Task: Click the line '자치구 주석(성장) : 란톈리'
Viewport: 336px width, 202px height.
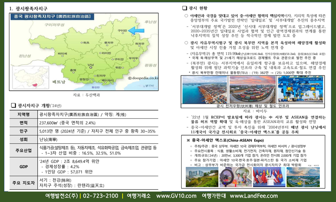Action: [72, 185]
